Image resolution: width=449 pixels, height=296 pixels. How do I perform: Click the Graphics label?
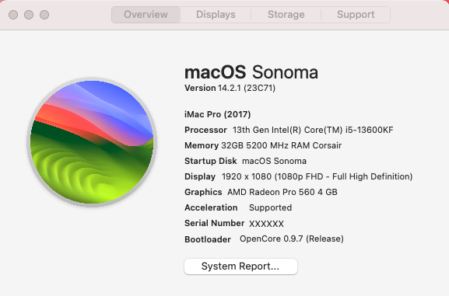[203, 192]
